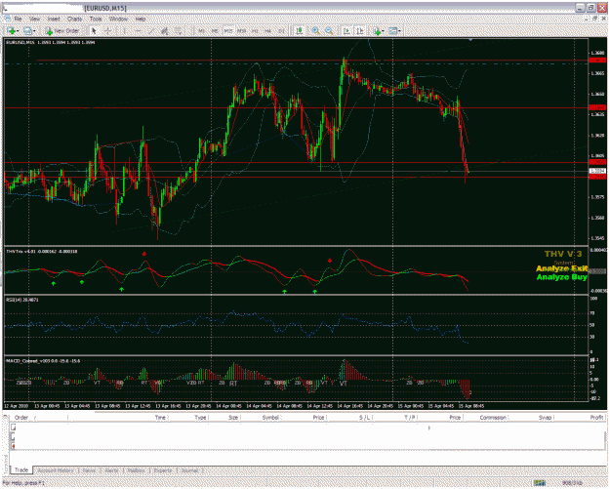Open the Indicators list icon
610x489 pixels.
376,30
